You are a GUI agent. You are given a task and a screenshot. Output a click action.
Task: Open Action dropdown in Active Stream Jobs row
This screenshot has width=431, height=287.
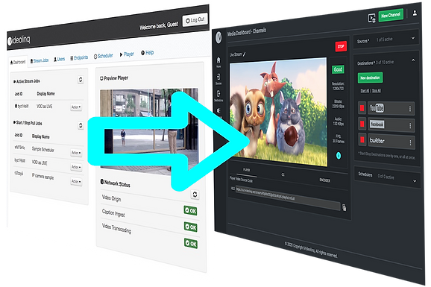tap(76, 107)
